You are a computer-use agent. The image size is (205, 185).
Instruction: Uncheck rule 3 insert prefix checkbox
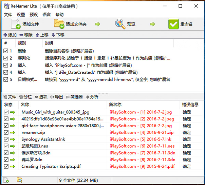pos(6,65)
